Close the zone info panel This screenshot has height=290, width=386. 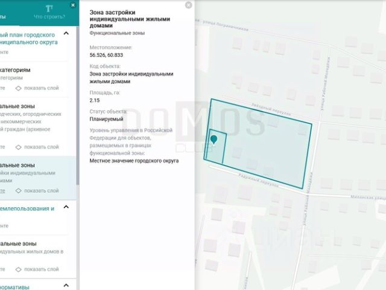click(x=188, y=5)
